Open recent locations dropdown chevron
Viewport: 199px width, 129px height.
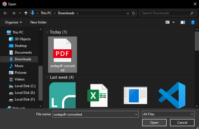pos(20,13)
